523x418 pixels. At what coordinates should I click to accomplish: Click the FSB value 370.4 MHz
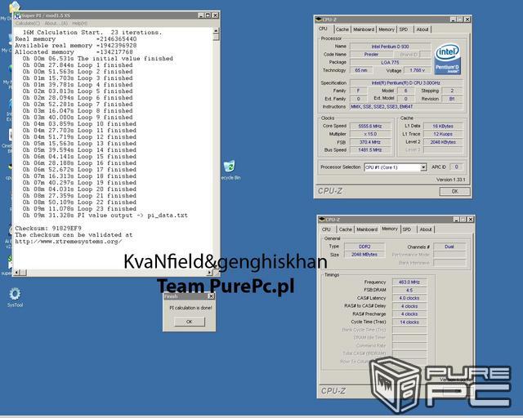(x=370, y=142)
